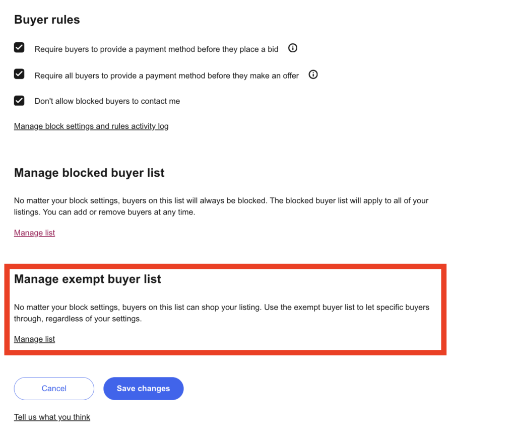Click the blocked buyer list description paragraph
The height and width of the screenshot is (443, 516).
click(x=221, y=206)
